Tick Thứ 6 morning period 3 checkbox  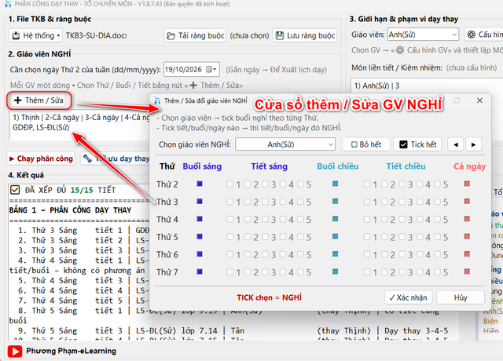coord(266,254)
